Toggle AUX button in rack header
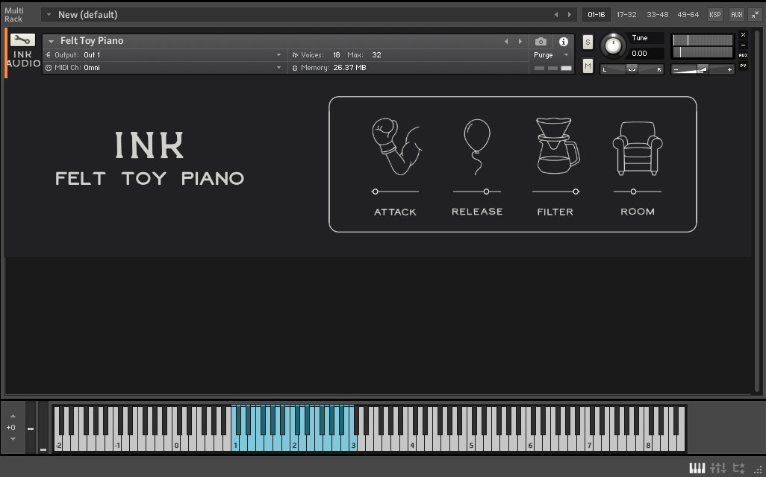 [737, 15]
